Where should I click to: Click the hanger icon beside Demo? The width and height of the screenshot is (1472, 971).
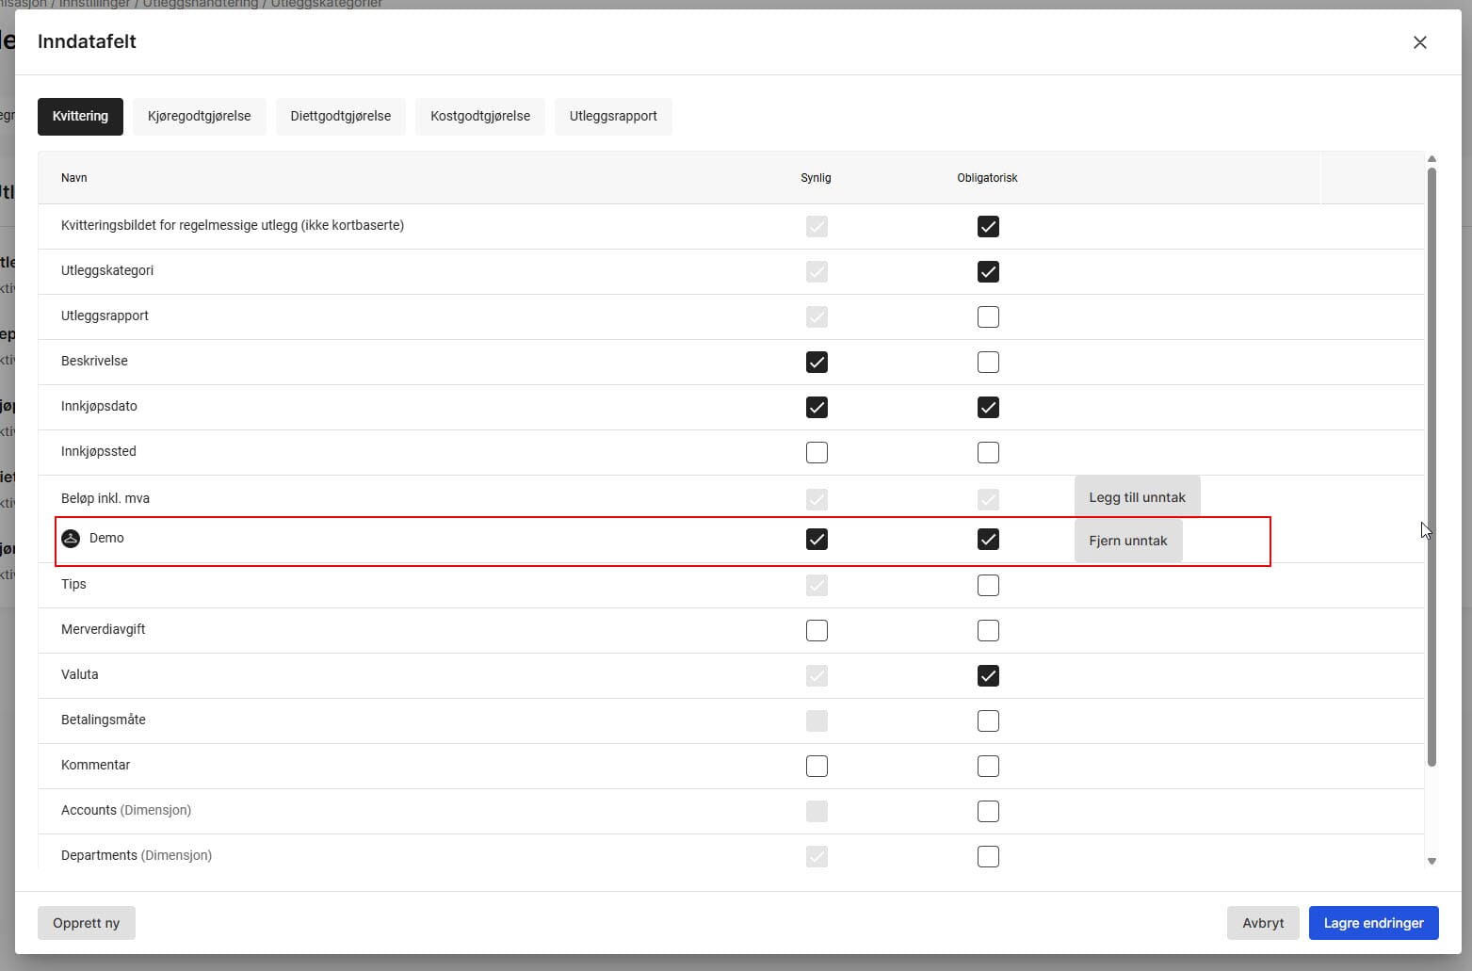pos(71,539)
